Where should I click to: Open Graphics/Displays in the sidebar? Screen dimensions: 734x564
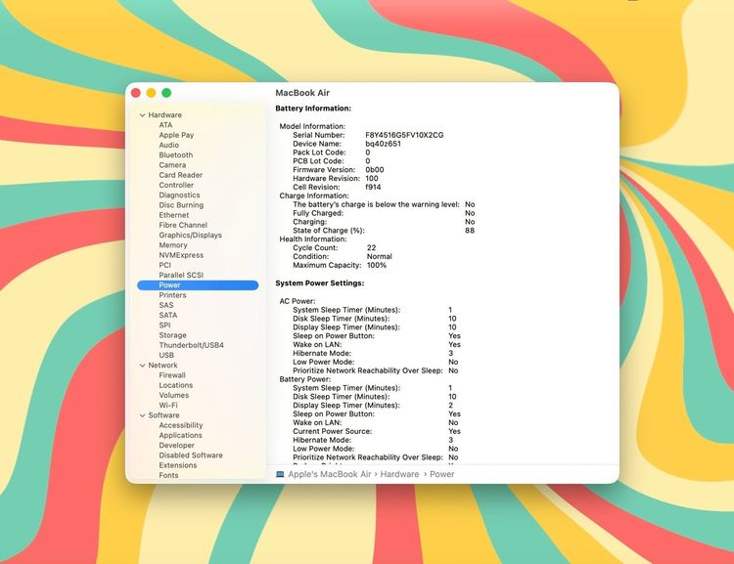[190, 236]
